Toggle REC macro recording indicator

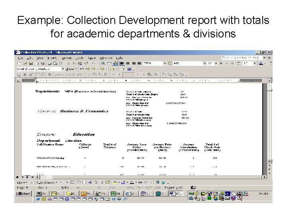[131, 188]
